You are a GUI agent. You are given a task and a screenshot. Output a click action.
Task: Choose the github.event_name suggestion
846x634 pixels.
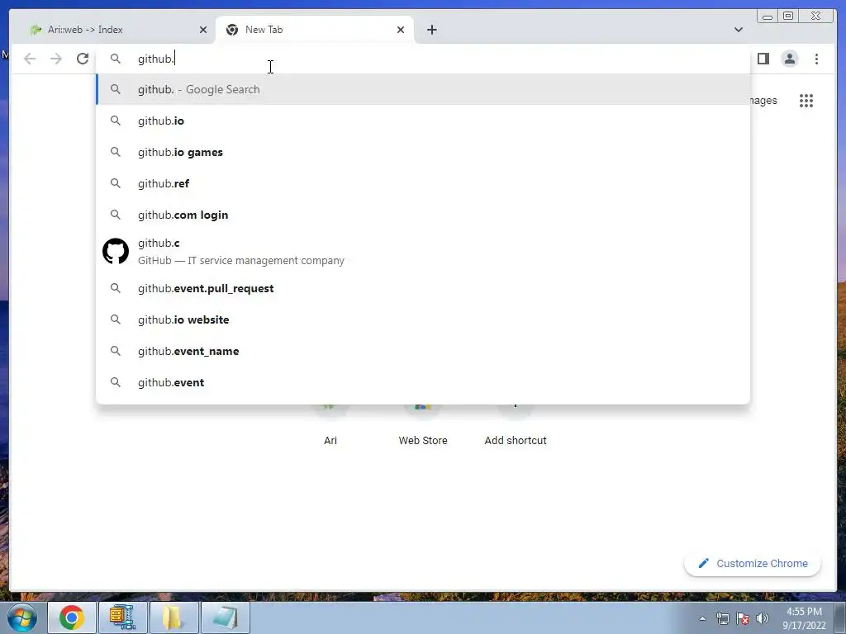click(423, 351)
